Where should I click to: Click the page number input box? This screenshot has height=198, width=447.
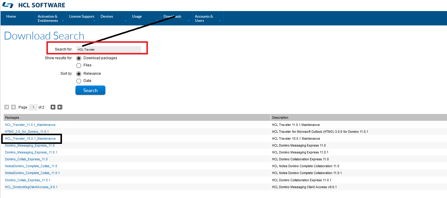pyautogui.click(x=33, y=107)
